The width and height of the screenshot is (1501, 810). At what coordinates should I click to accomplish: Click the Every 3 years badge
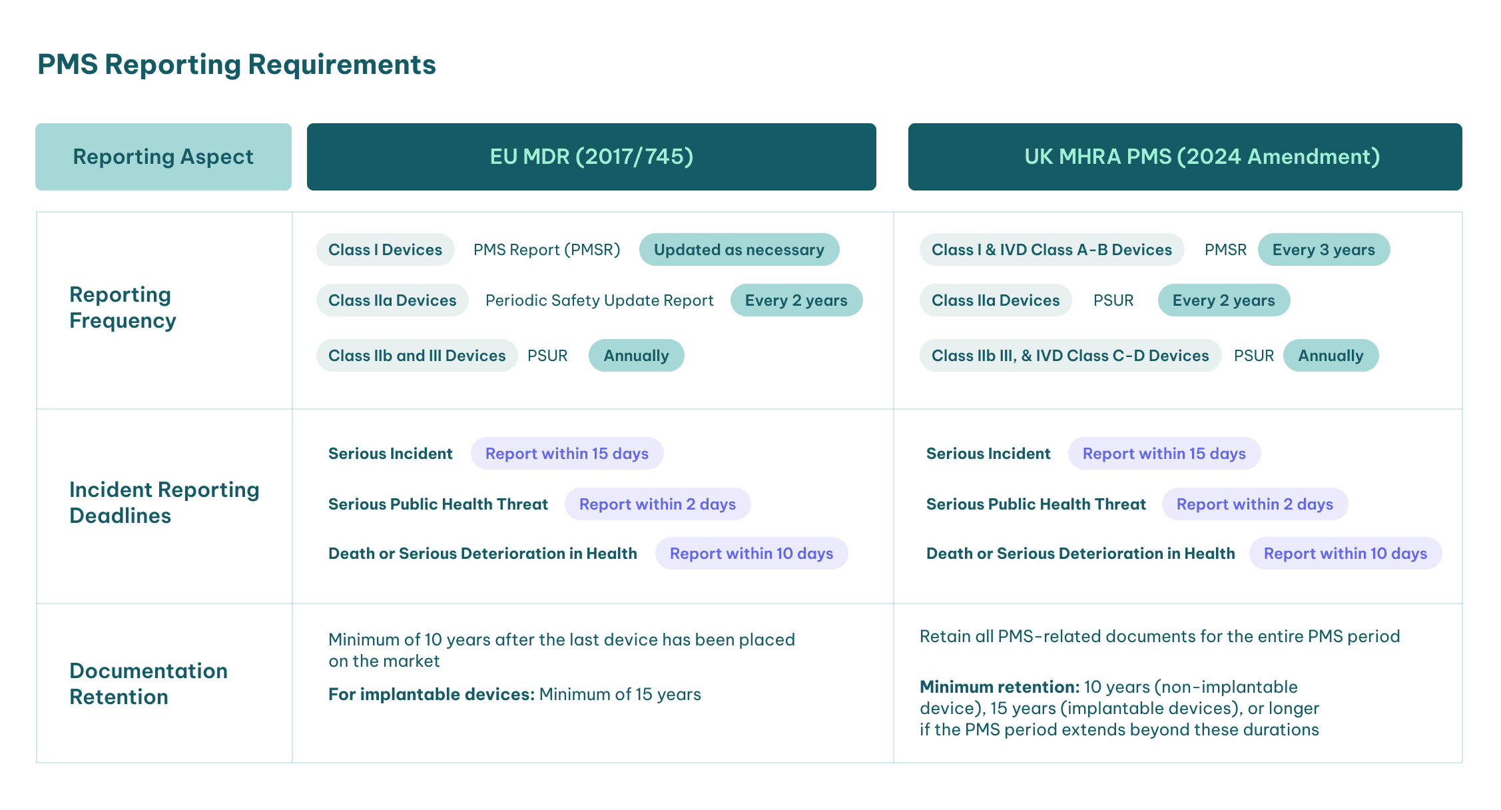coord(1324,250)
